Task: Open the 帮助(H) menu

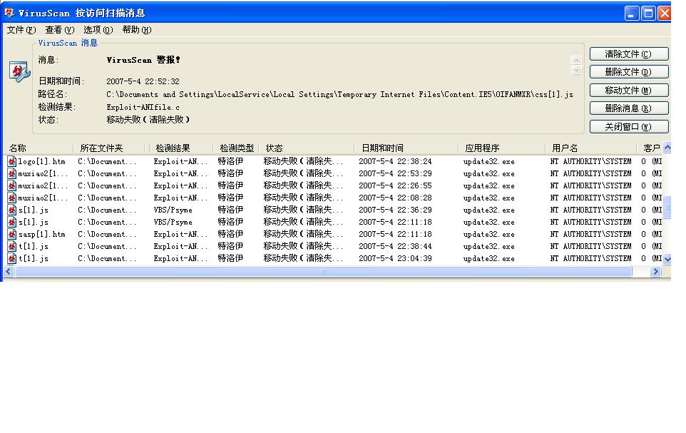Action: [x=136, y=30]
